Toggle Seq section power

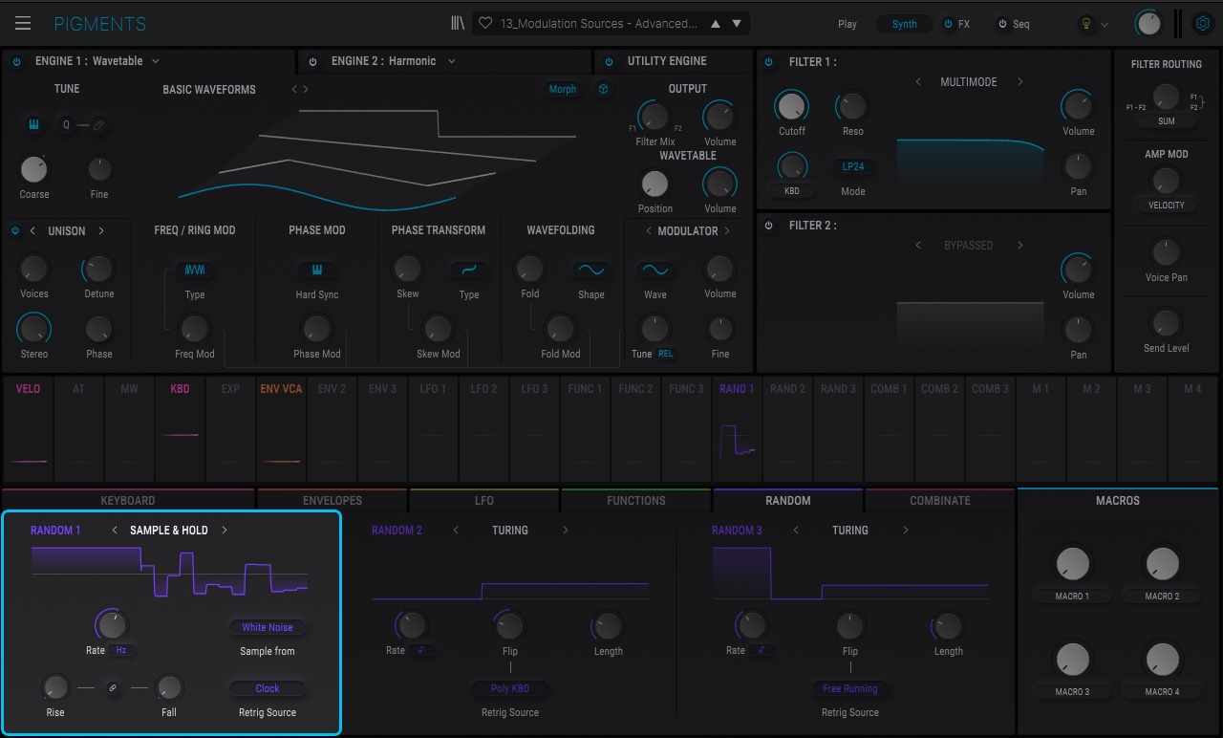(x=1002, y=24)
